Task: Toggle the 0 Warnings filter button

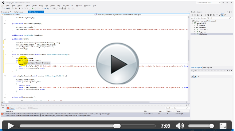Action: pyautogui.click(x=21, y=108)
